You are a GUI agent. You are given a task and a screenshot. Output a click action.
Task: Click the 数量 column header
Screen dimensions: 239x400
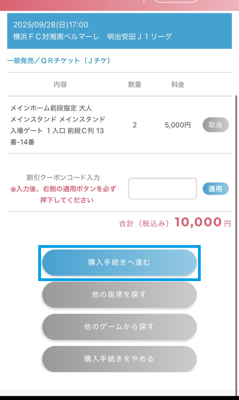tap(135, 85)
